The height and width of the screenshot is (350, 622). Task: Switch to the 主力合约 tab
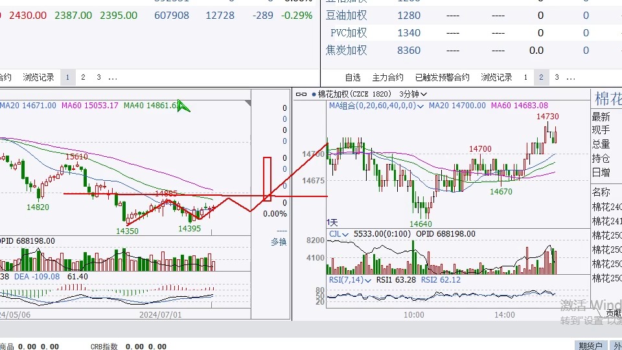(x=387, y=77)
